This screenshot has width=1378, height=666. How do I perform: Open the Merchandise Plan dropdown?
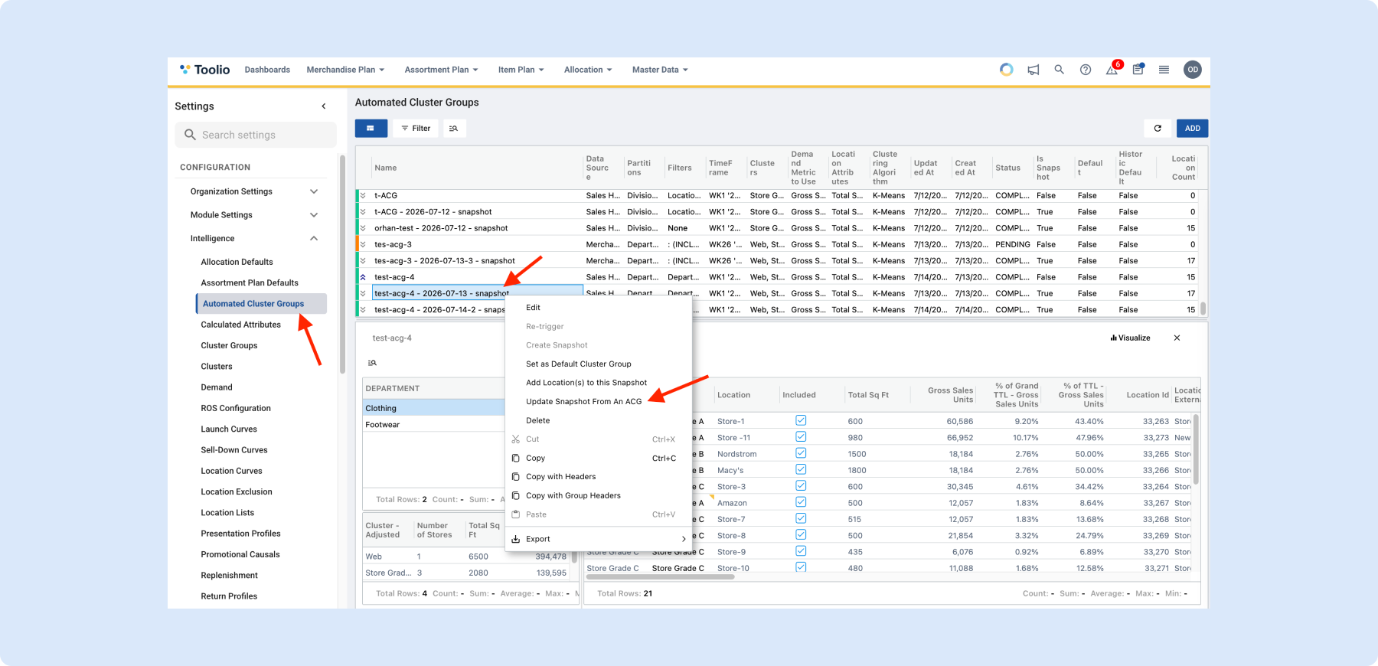coord(345,70)
